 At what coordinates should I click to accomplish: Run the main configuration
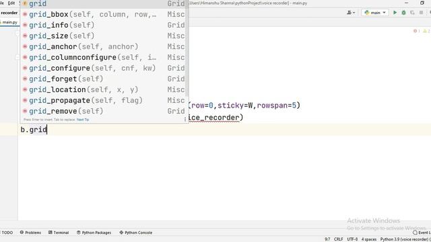coord(395,13)
